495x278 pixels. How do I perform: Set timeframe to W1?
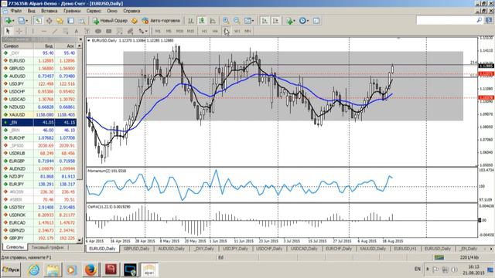click(237, 31)
